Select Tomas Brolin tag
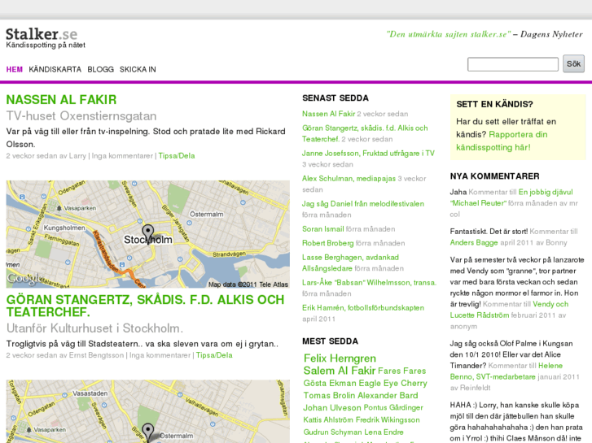The image size is (592, 443). click(x=330, y=396)
